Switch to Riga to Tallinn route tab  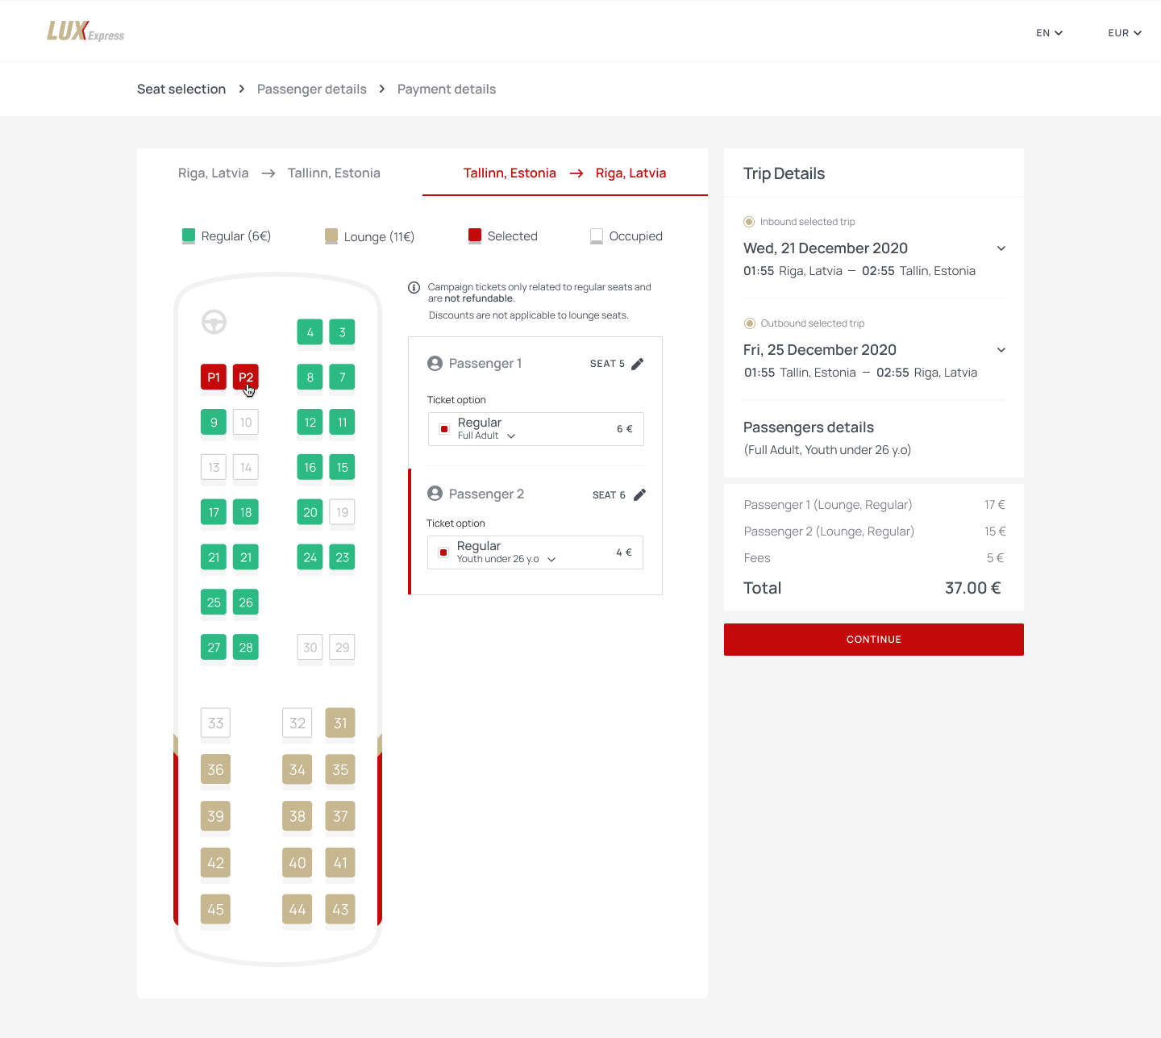point(279,173)
